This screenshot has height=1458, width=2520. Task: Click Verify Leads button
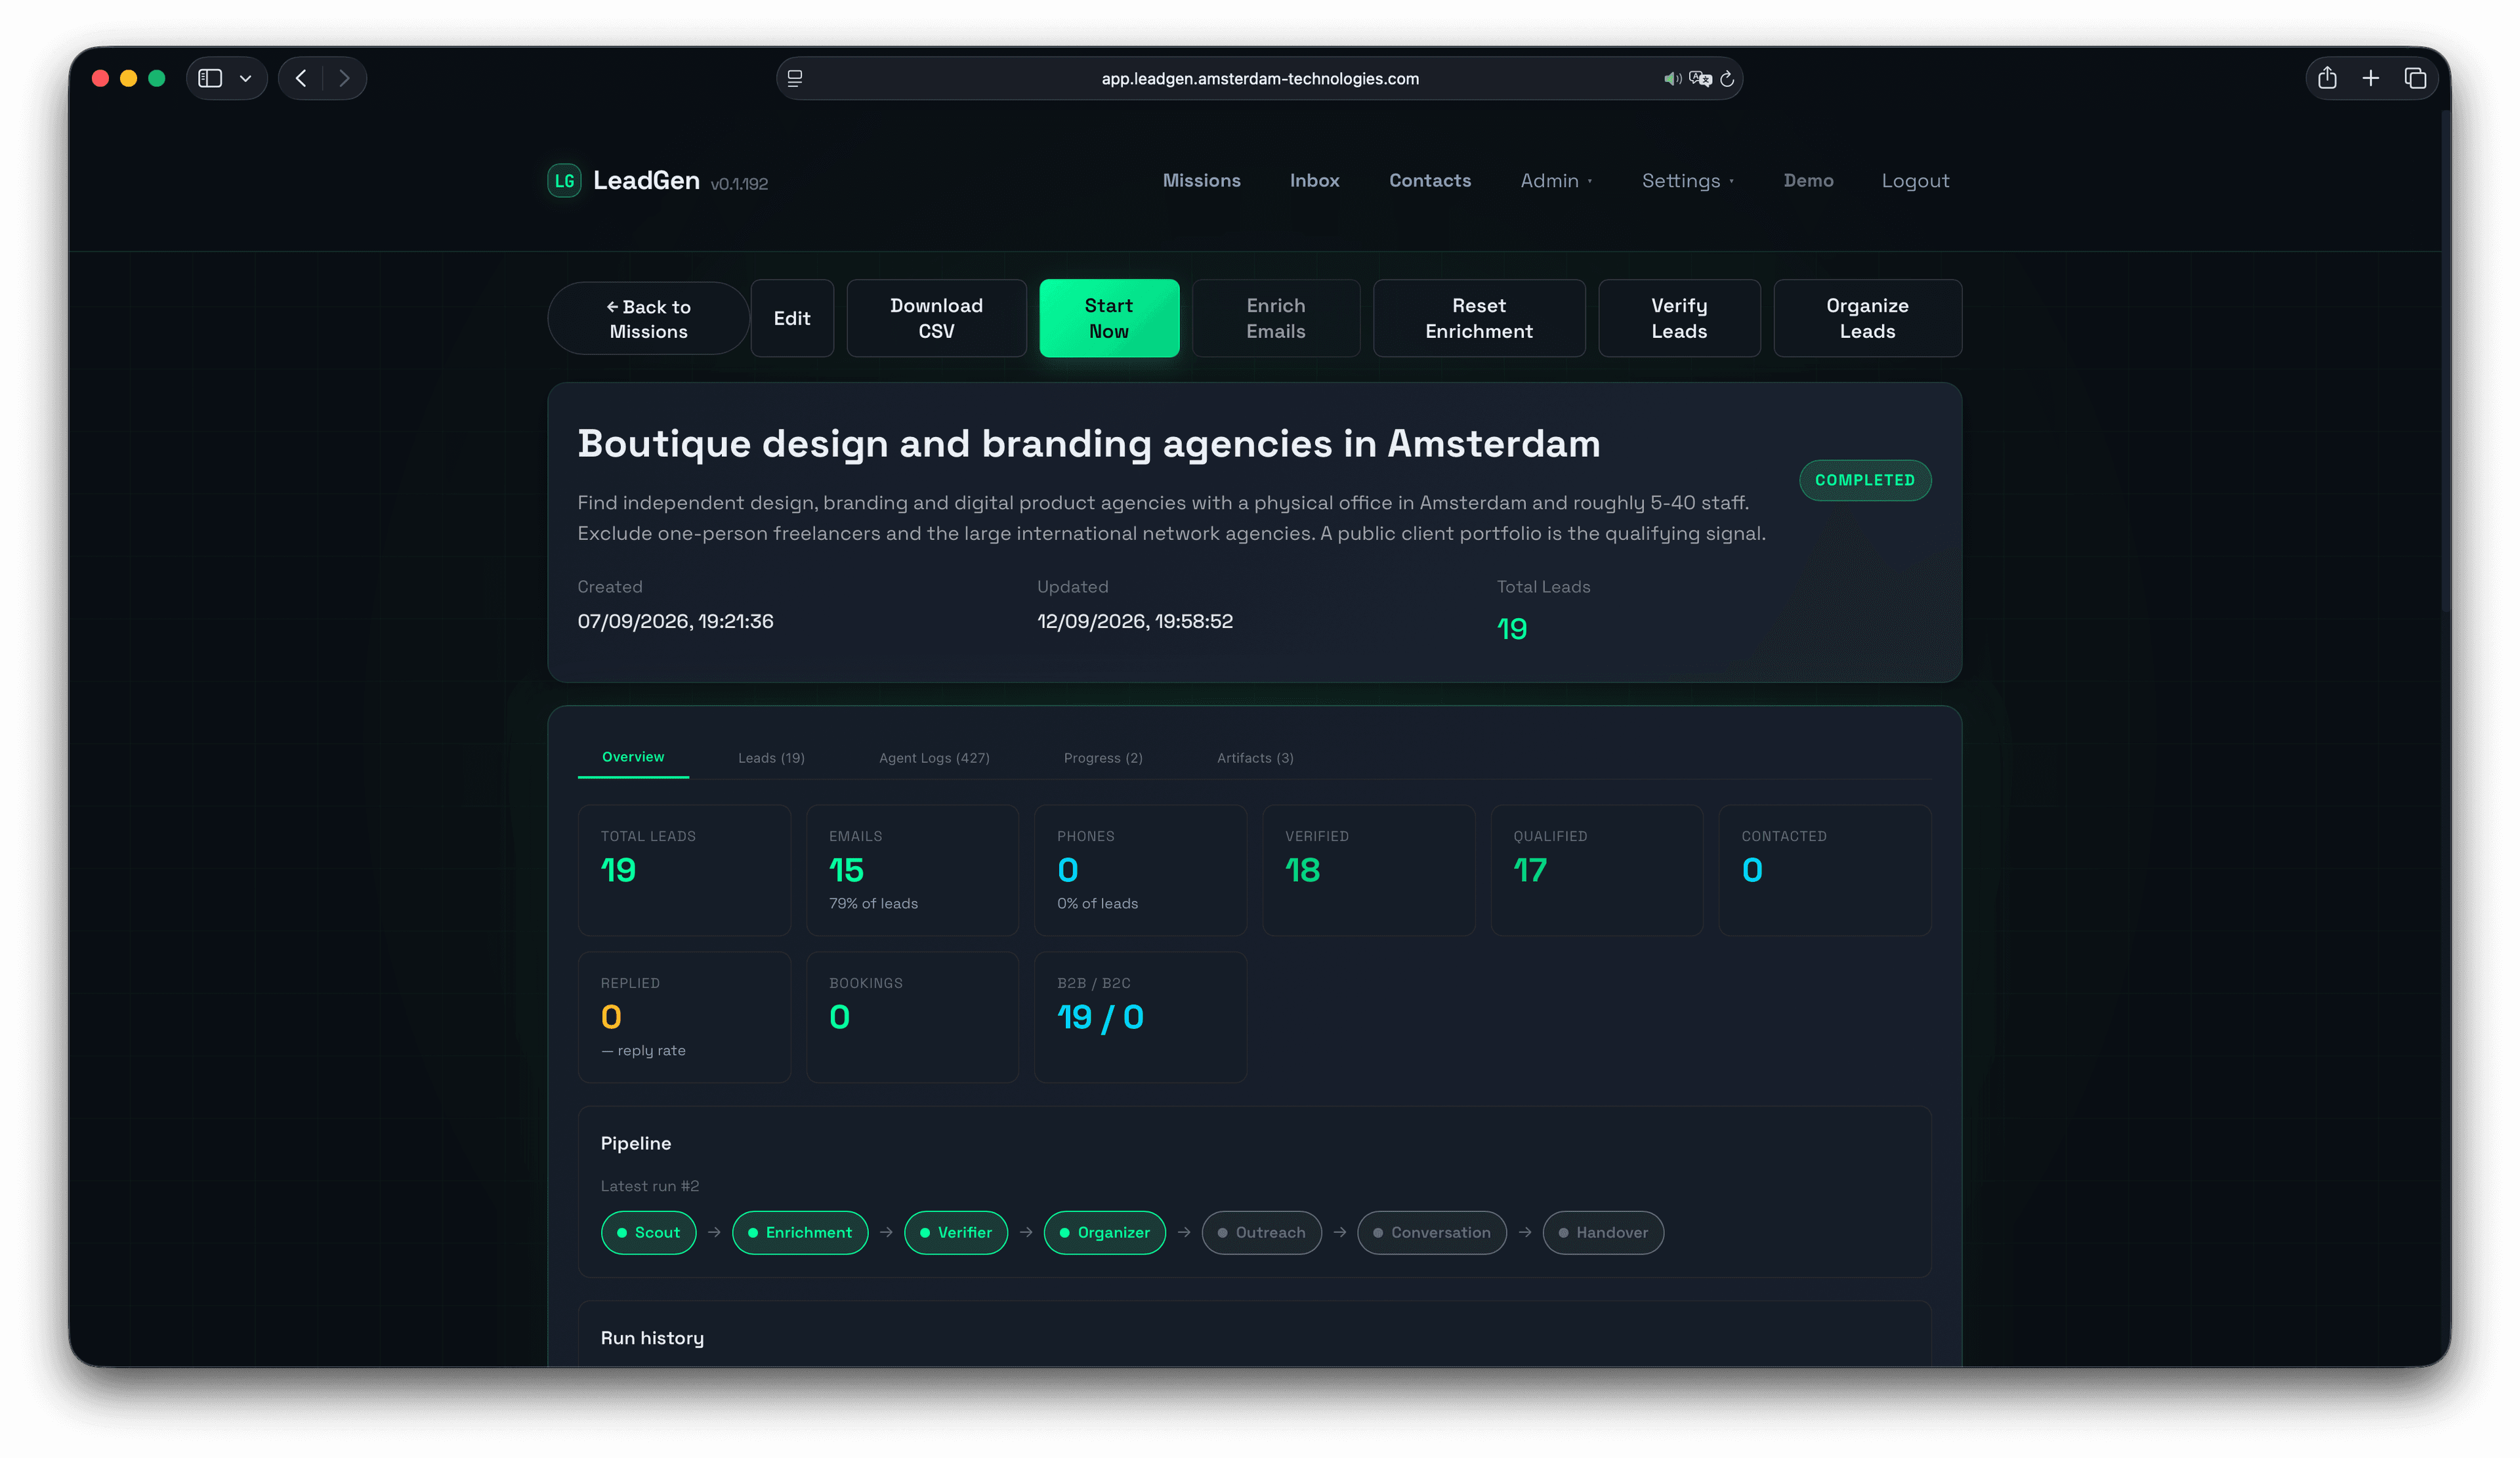click(1679, 318)
